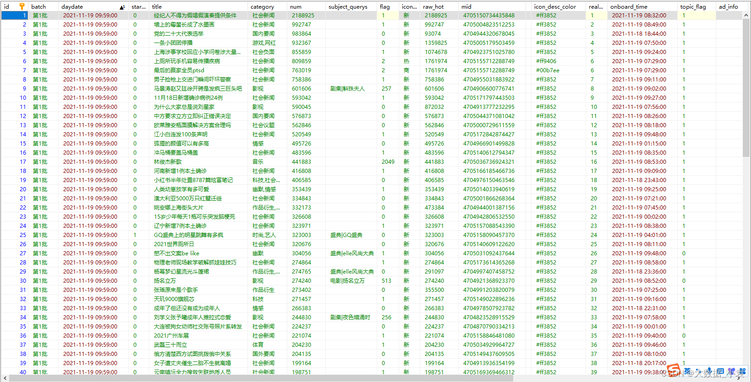
Task: Select title cell 林俊杰新歌
Action: click(x=168, y=162)
